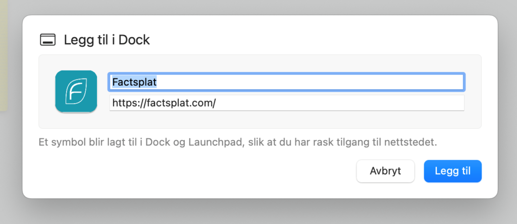This screenshot has width=517, height=224.
Task: Click the yellowish background strip left of dialog
Action: point(9,55)
